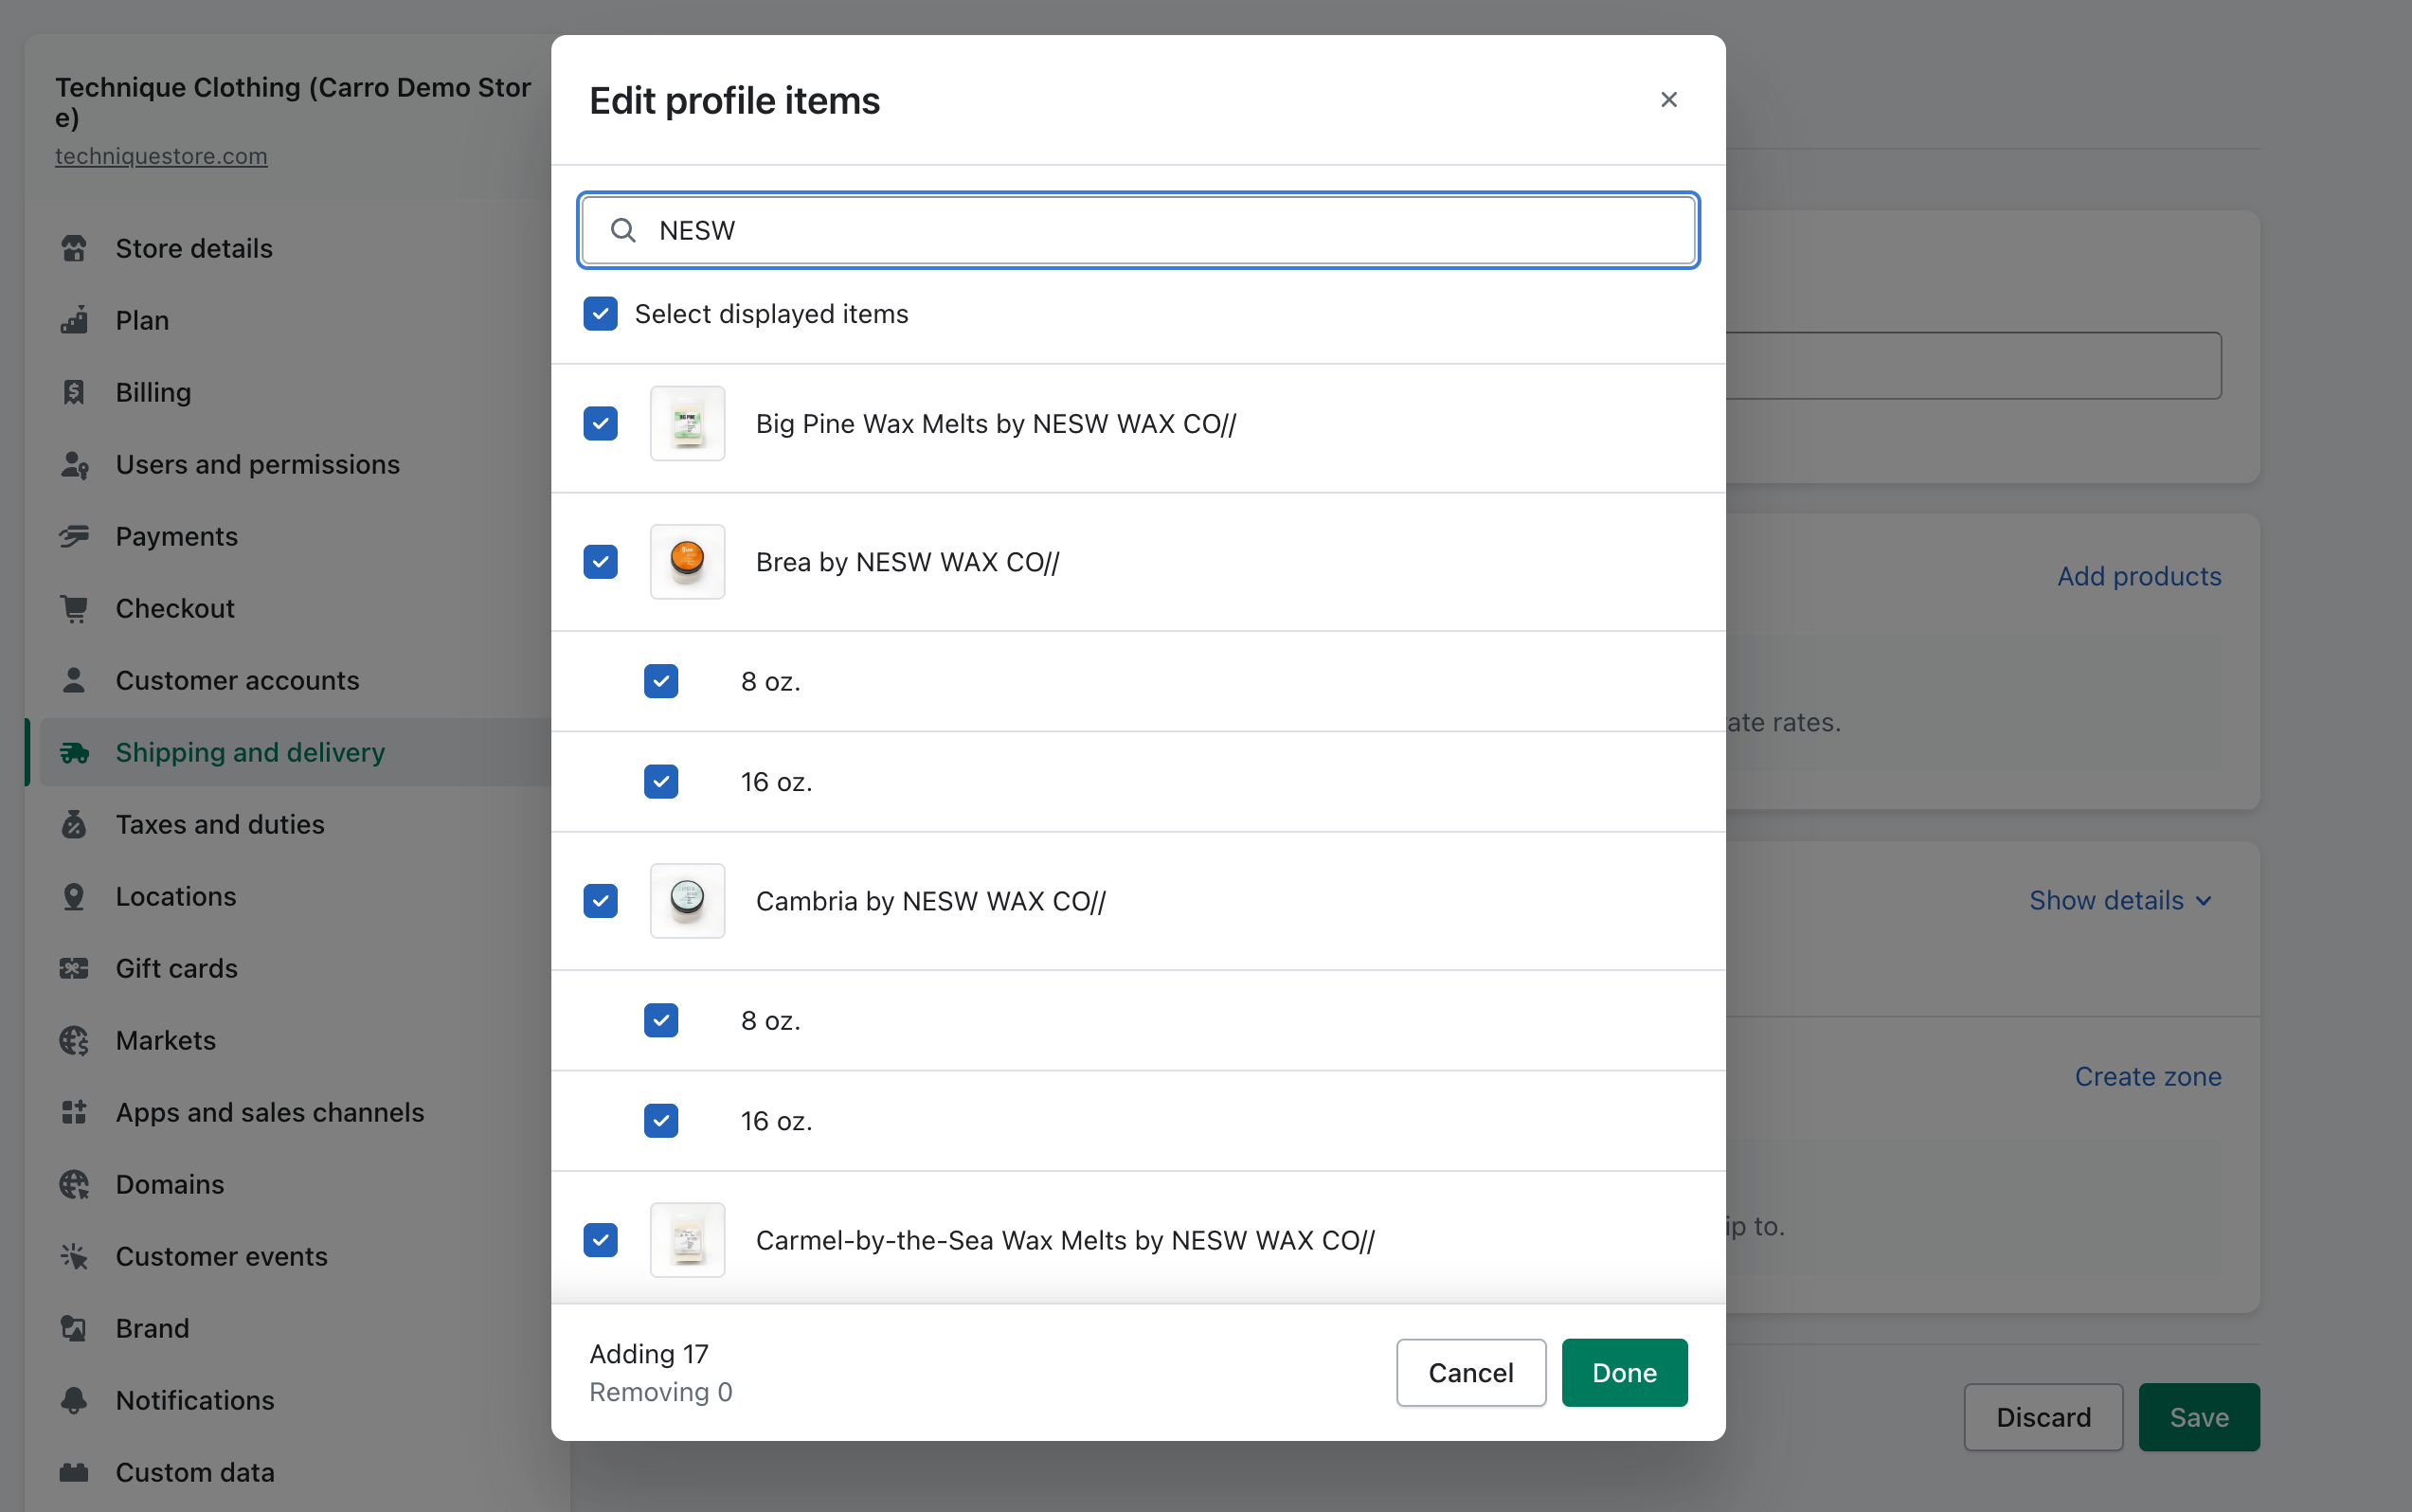Viewport: 2412px width, 1512px height.
Task: Deselect Brea 16 oz. variant checkbox
Action: pyautogui.click(x=661, y=782)
